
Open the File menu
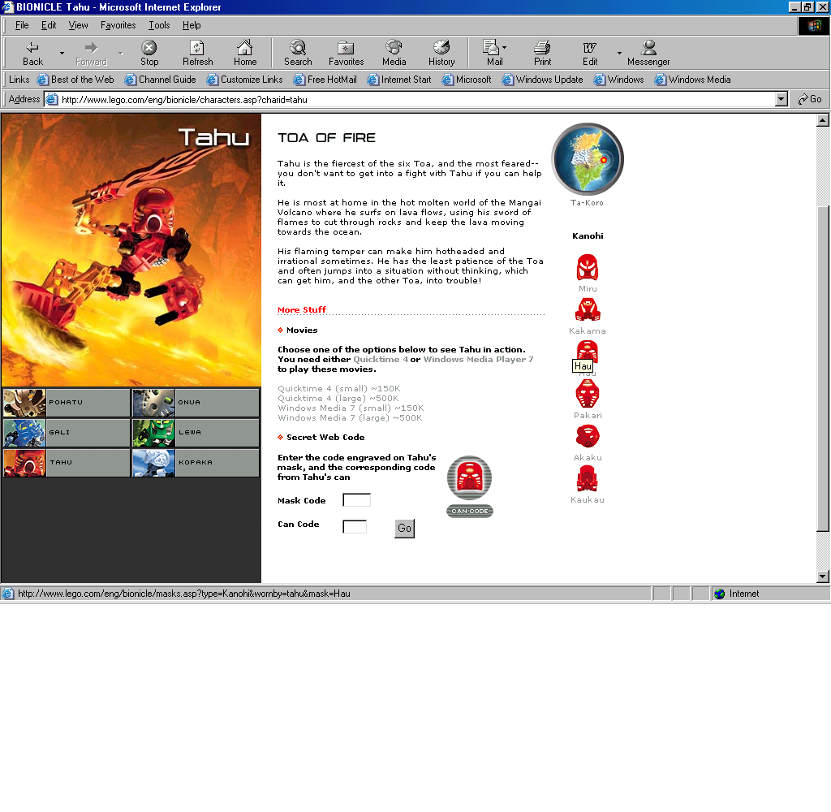[x=22, y=25]
